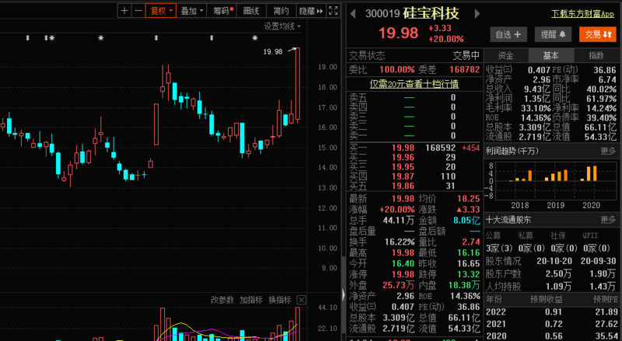The image size is (622, 341).
Task: Select the 画线 drawing tool
Action: pos(251,11)
